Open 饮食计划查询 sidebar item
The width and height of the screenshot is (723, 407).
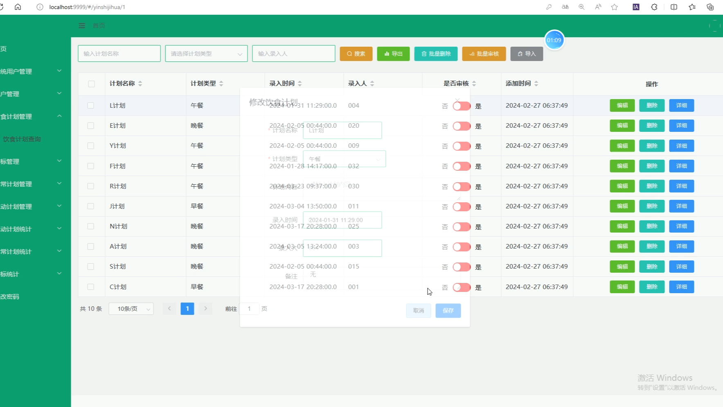pos(22,139)
